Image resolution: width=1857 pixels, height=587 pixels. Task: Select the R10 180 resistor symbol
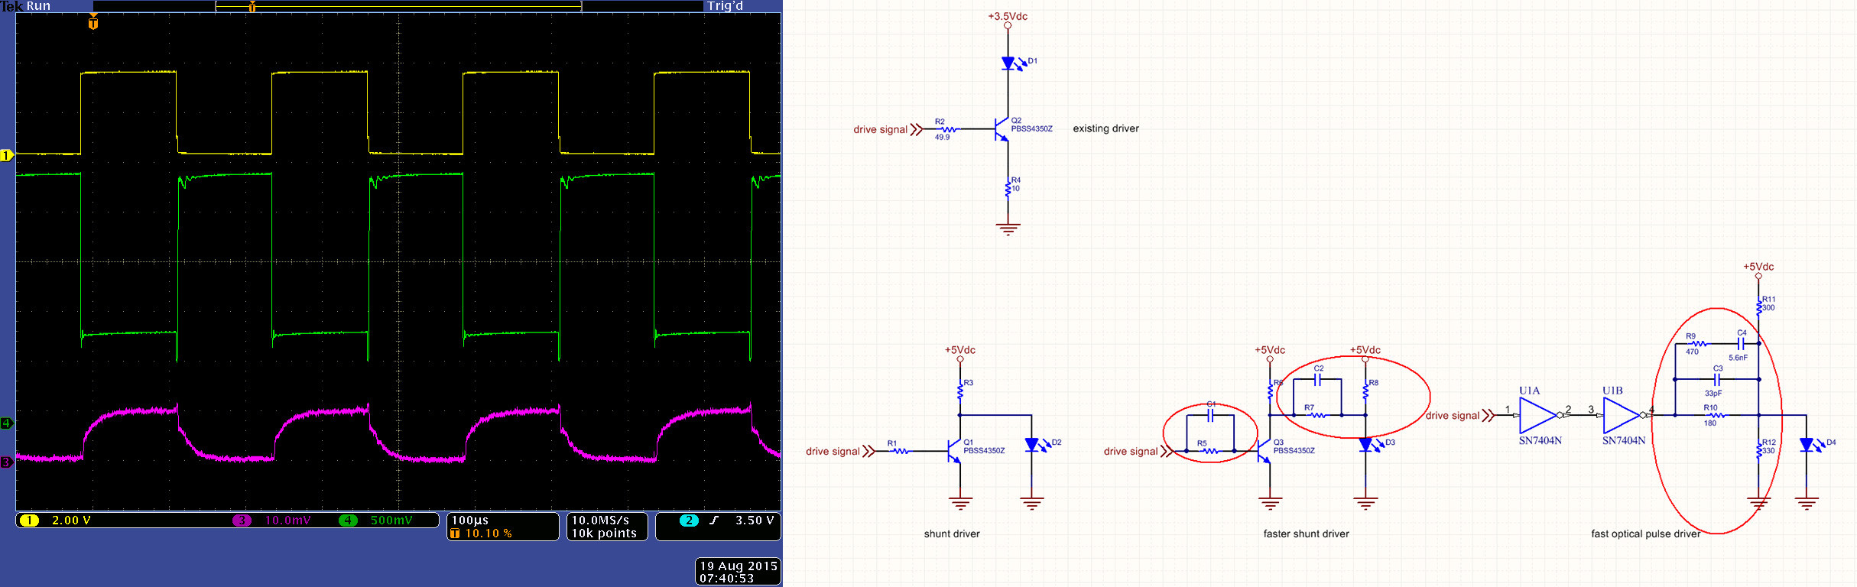point(1717,415)
